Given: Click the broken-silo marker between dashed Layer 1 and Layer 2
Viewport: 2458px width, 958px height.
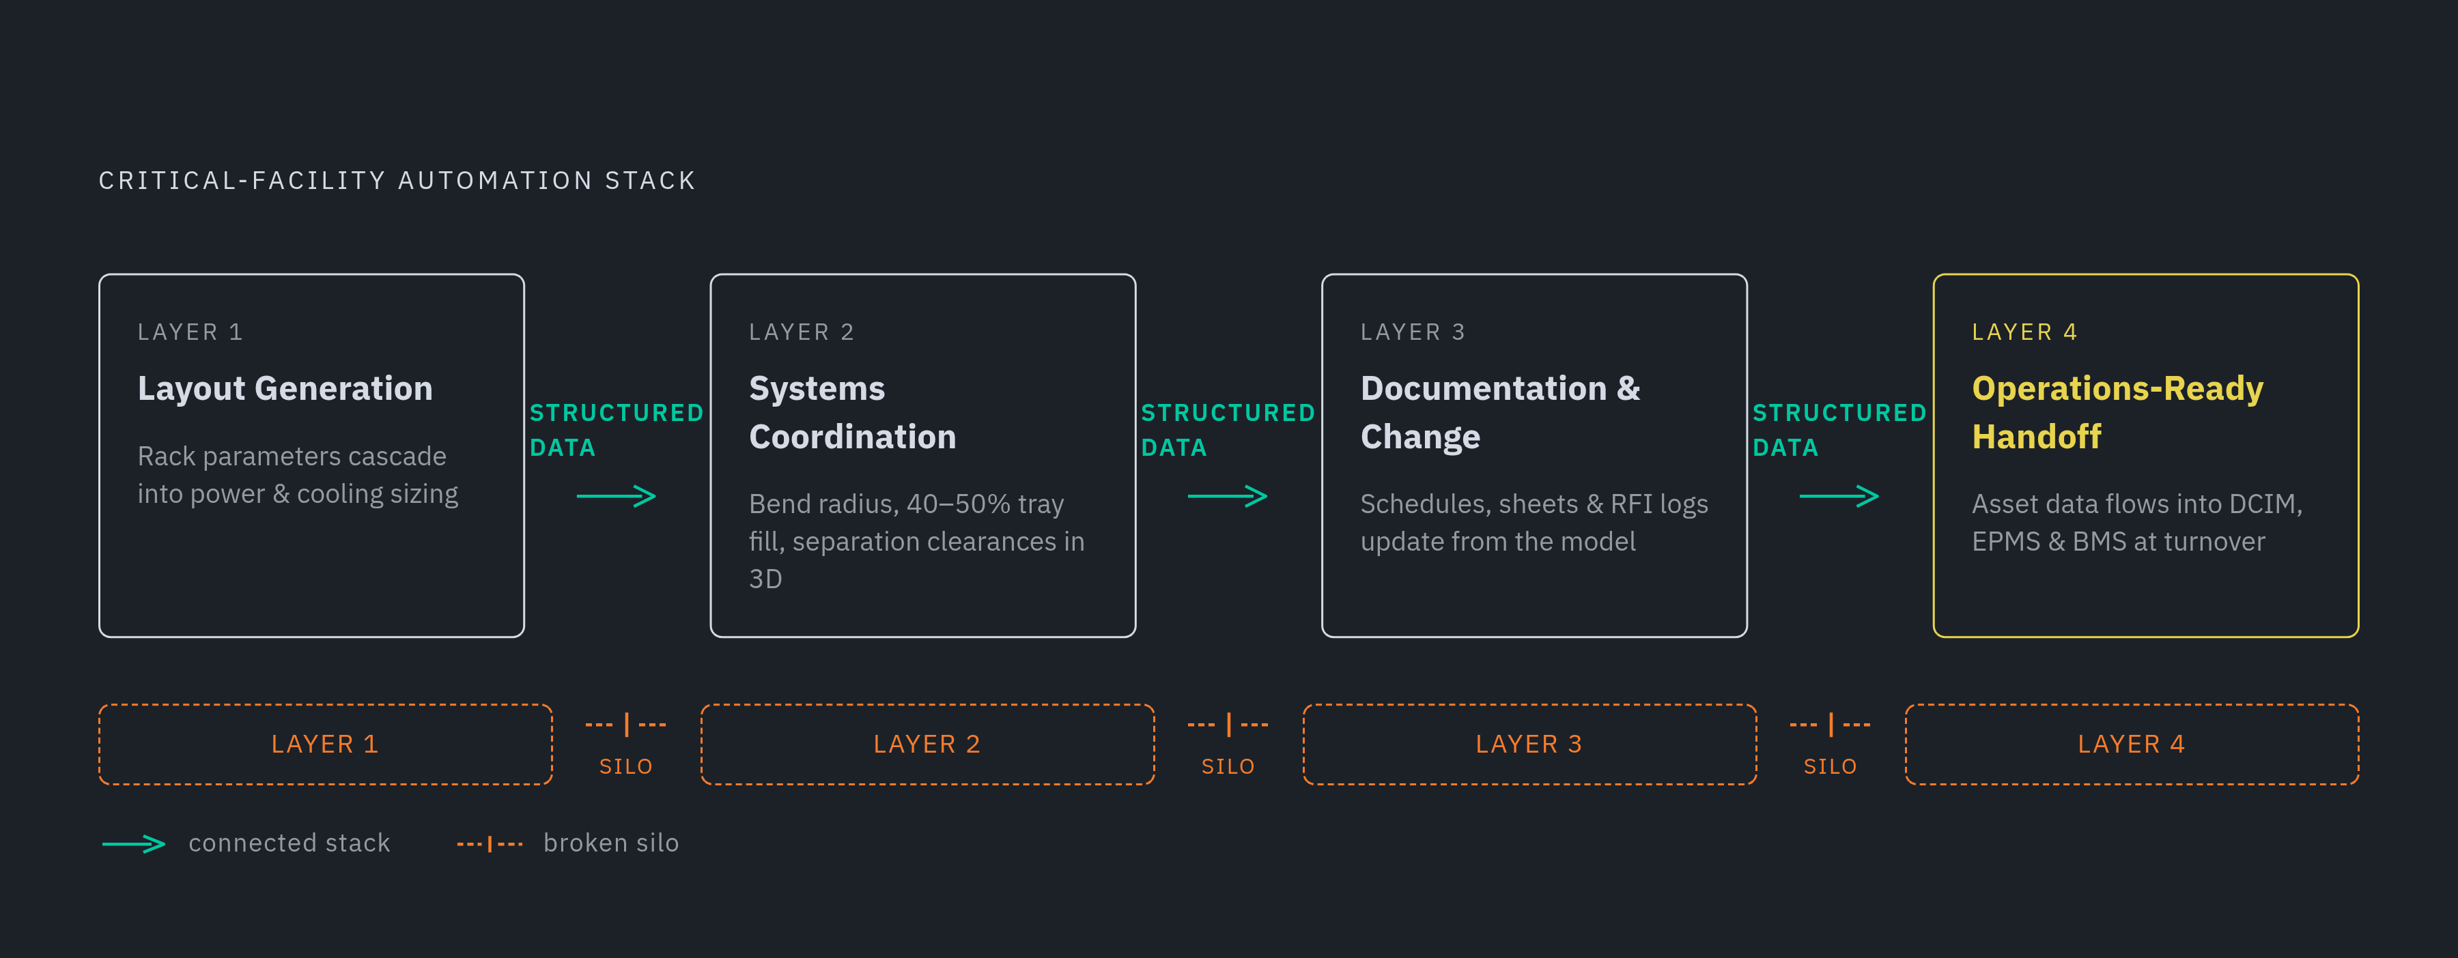Looking at the screenshot, I should (626, 725).
